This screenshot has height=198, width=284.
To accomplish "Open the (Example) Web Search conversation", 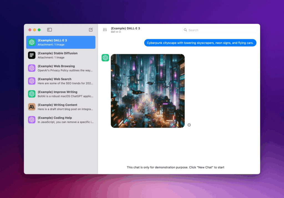I will pyautogui.click(x=61, y=81).
